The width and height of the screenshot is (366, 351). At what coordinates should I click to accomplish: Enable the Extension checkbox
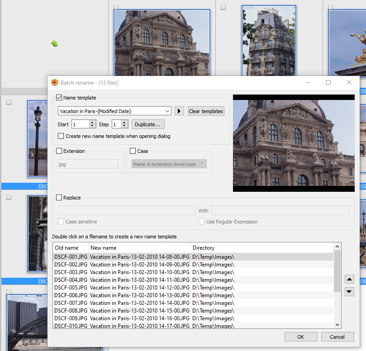coord(59,151)
